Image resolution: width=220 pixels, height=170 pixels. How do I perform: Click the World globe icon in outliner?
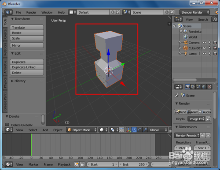tap(186, 37)
